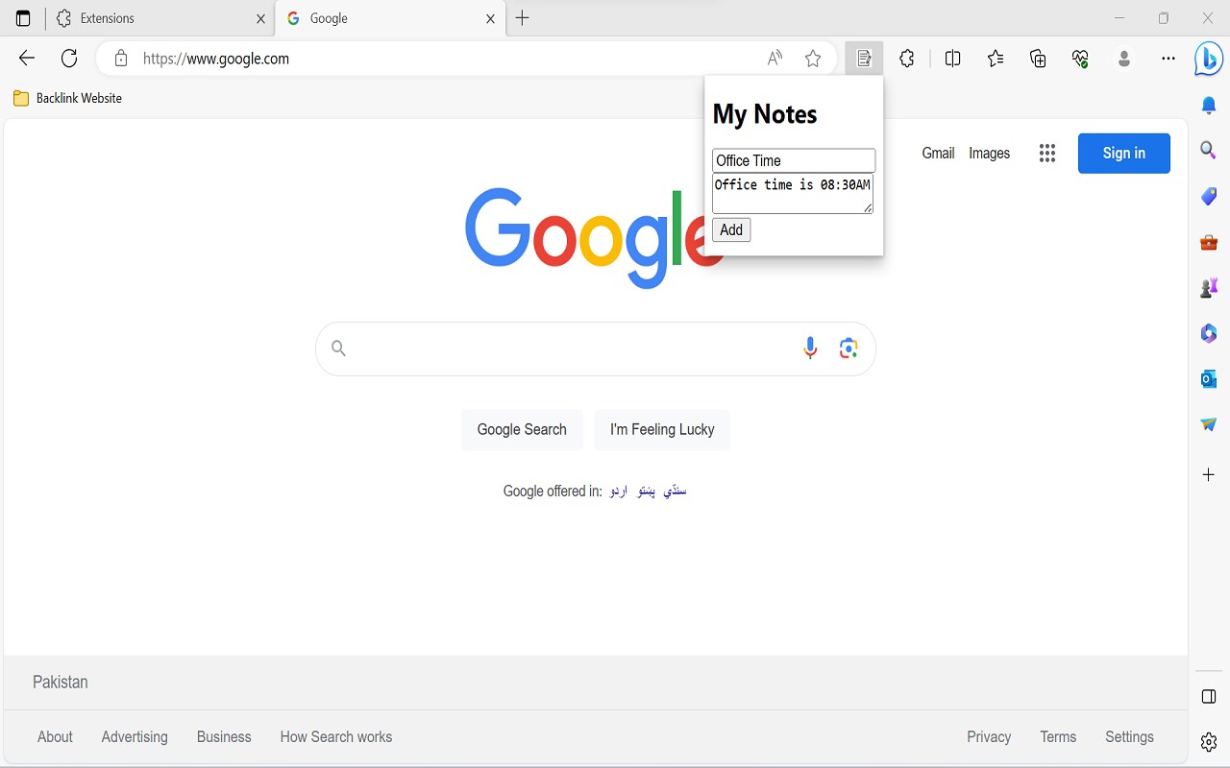The height and width of the screenshot is (768, 1230).
Task: Click the note title field 'Office Time'
Action: click(794, 160)
